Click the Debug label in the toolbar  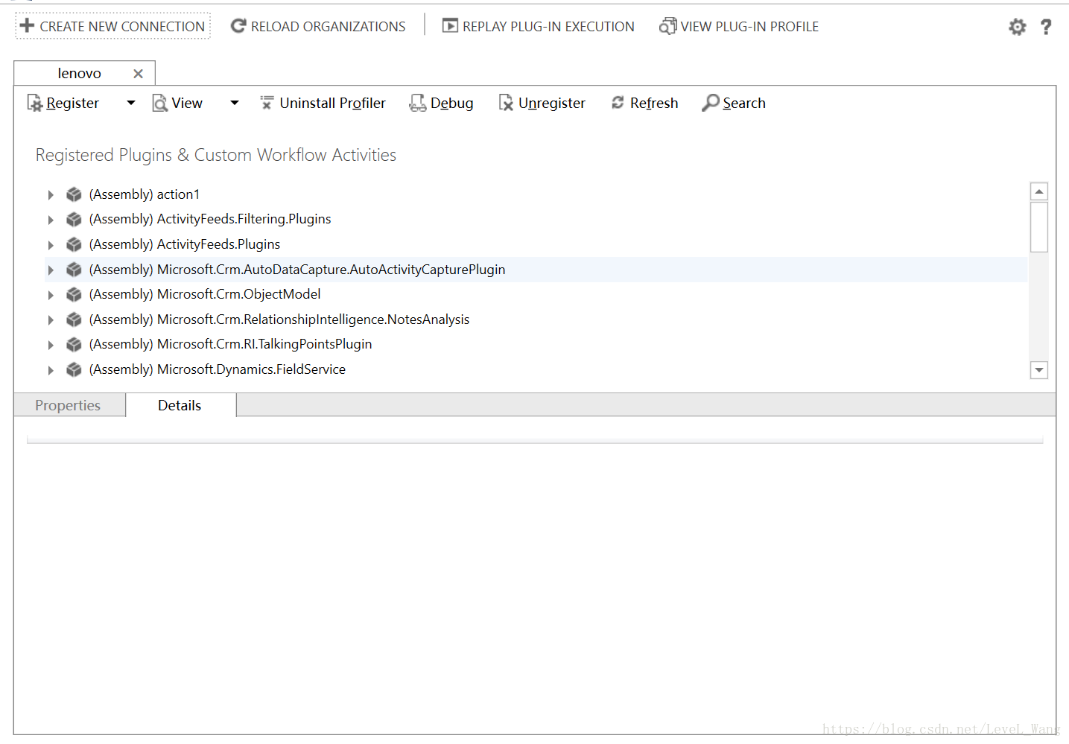pos(451,103)
